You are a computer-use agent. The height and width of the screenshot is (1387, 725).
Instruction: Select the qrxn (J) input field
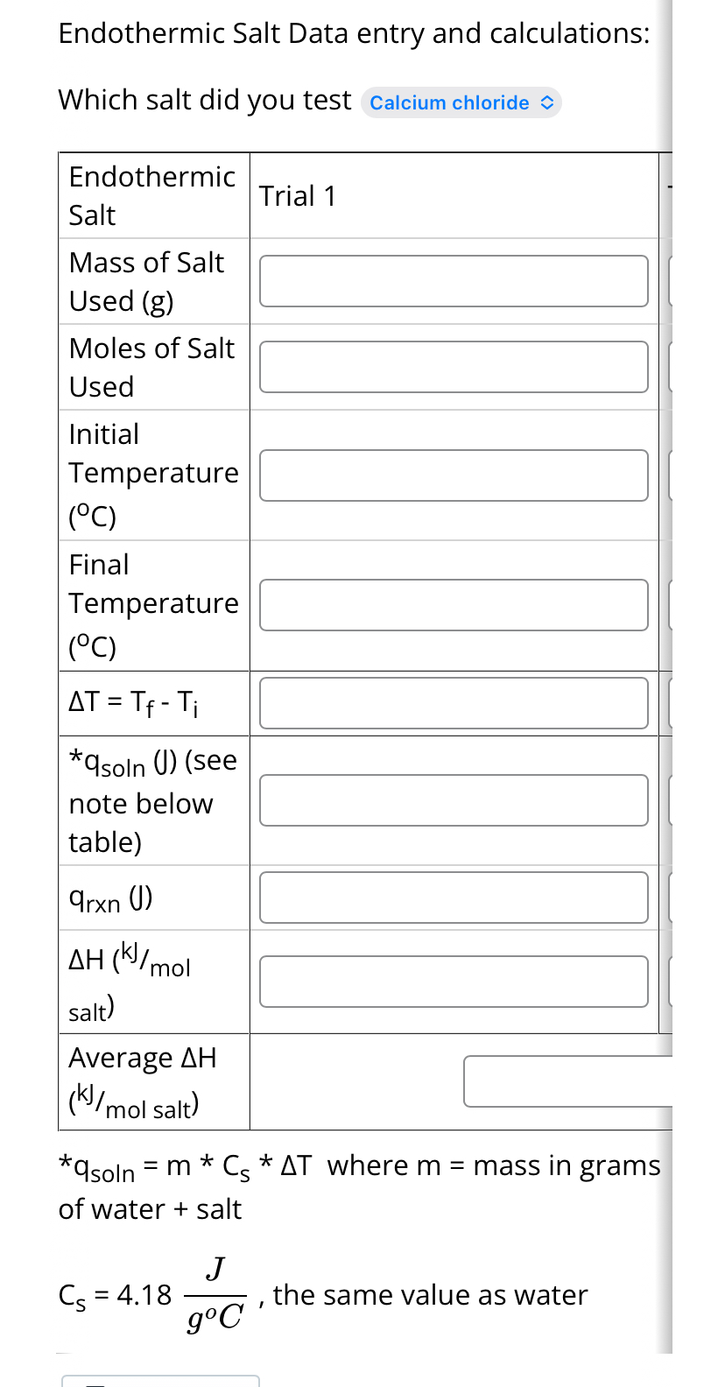[453, 898]
